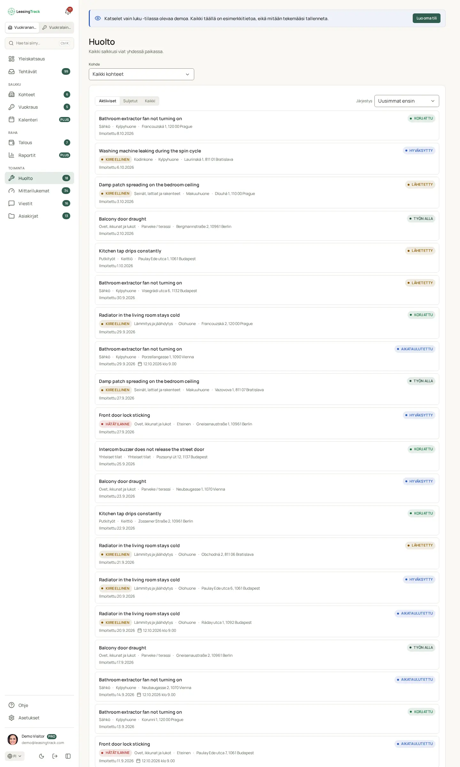
Task: Open Ohje help page
Action: point(39,705)
